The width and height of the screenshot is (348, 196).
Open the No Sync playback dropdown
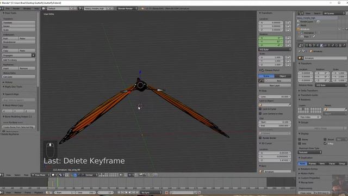151,192
